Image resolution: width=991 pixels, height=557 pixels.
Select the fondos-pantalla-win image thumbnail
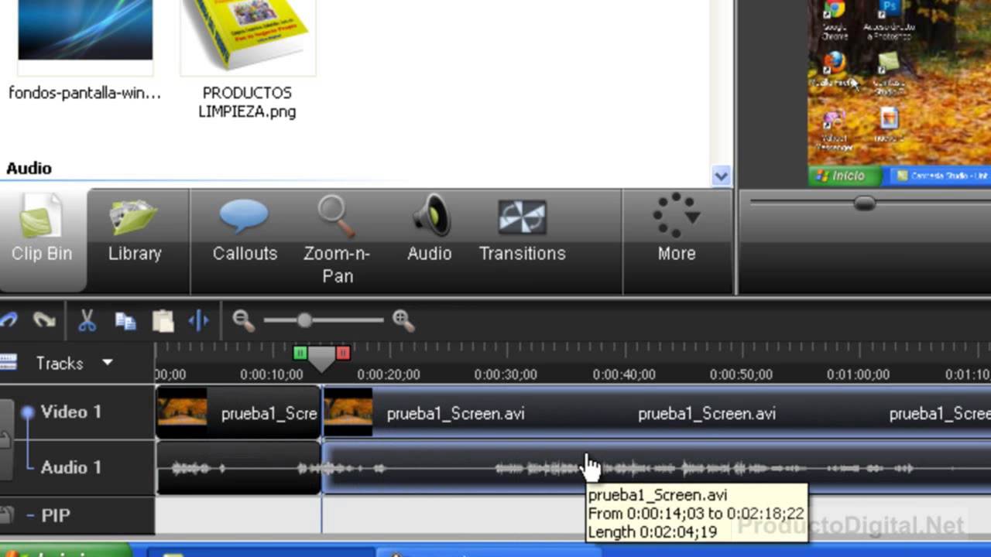click(85, 30)
